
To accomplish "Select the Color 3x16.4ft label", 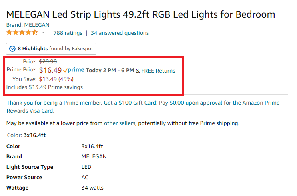I will [x=26, y=135].
